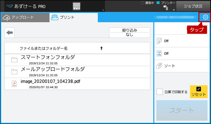
Task: Switch to the アップロード tab
Action: (25, 18)
